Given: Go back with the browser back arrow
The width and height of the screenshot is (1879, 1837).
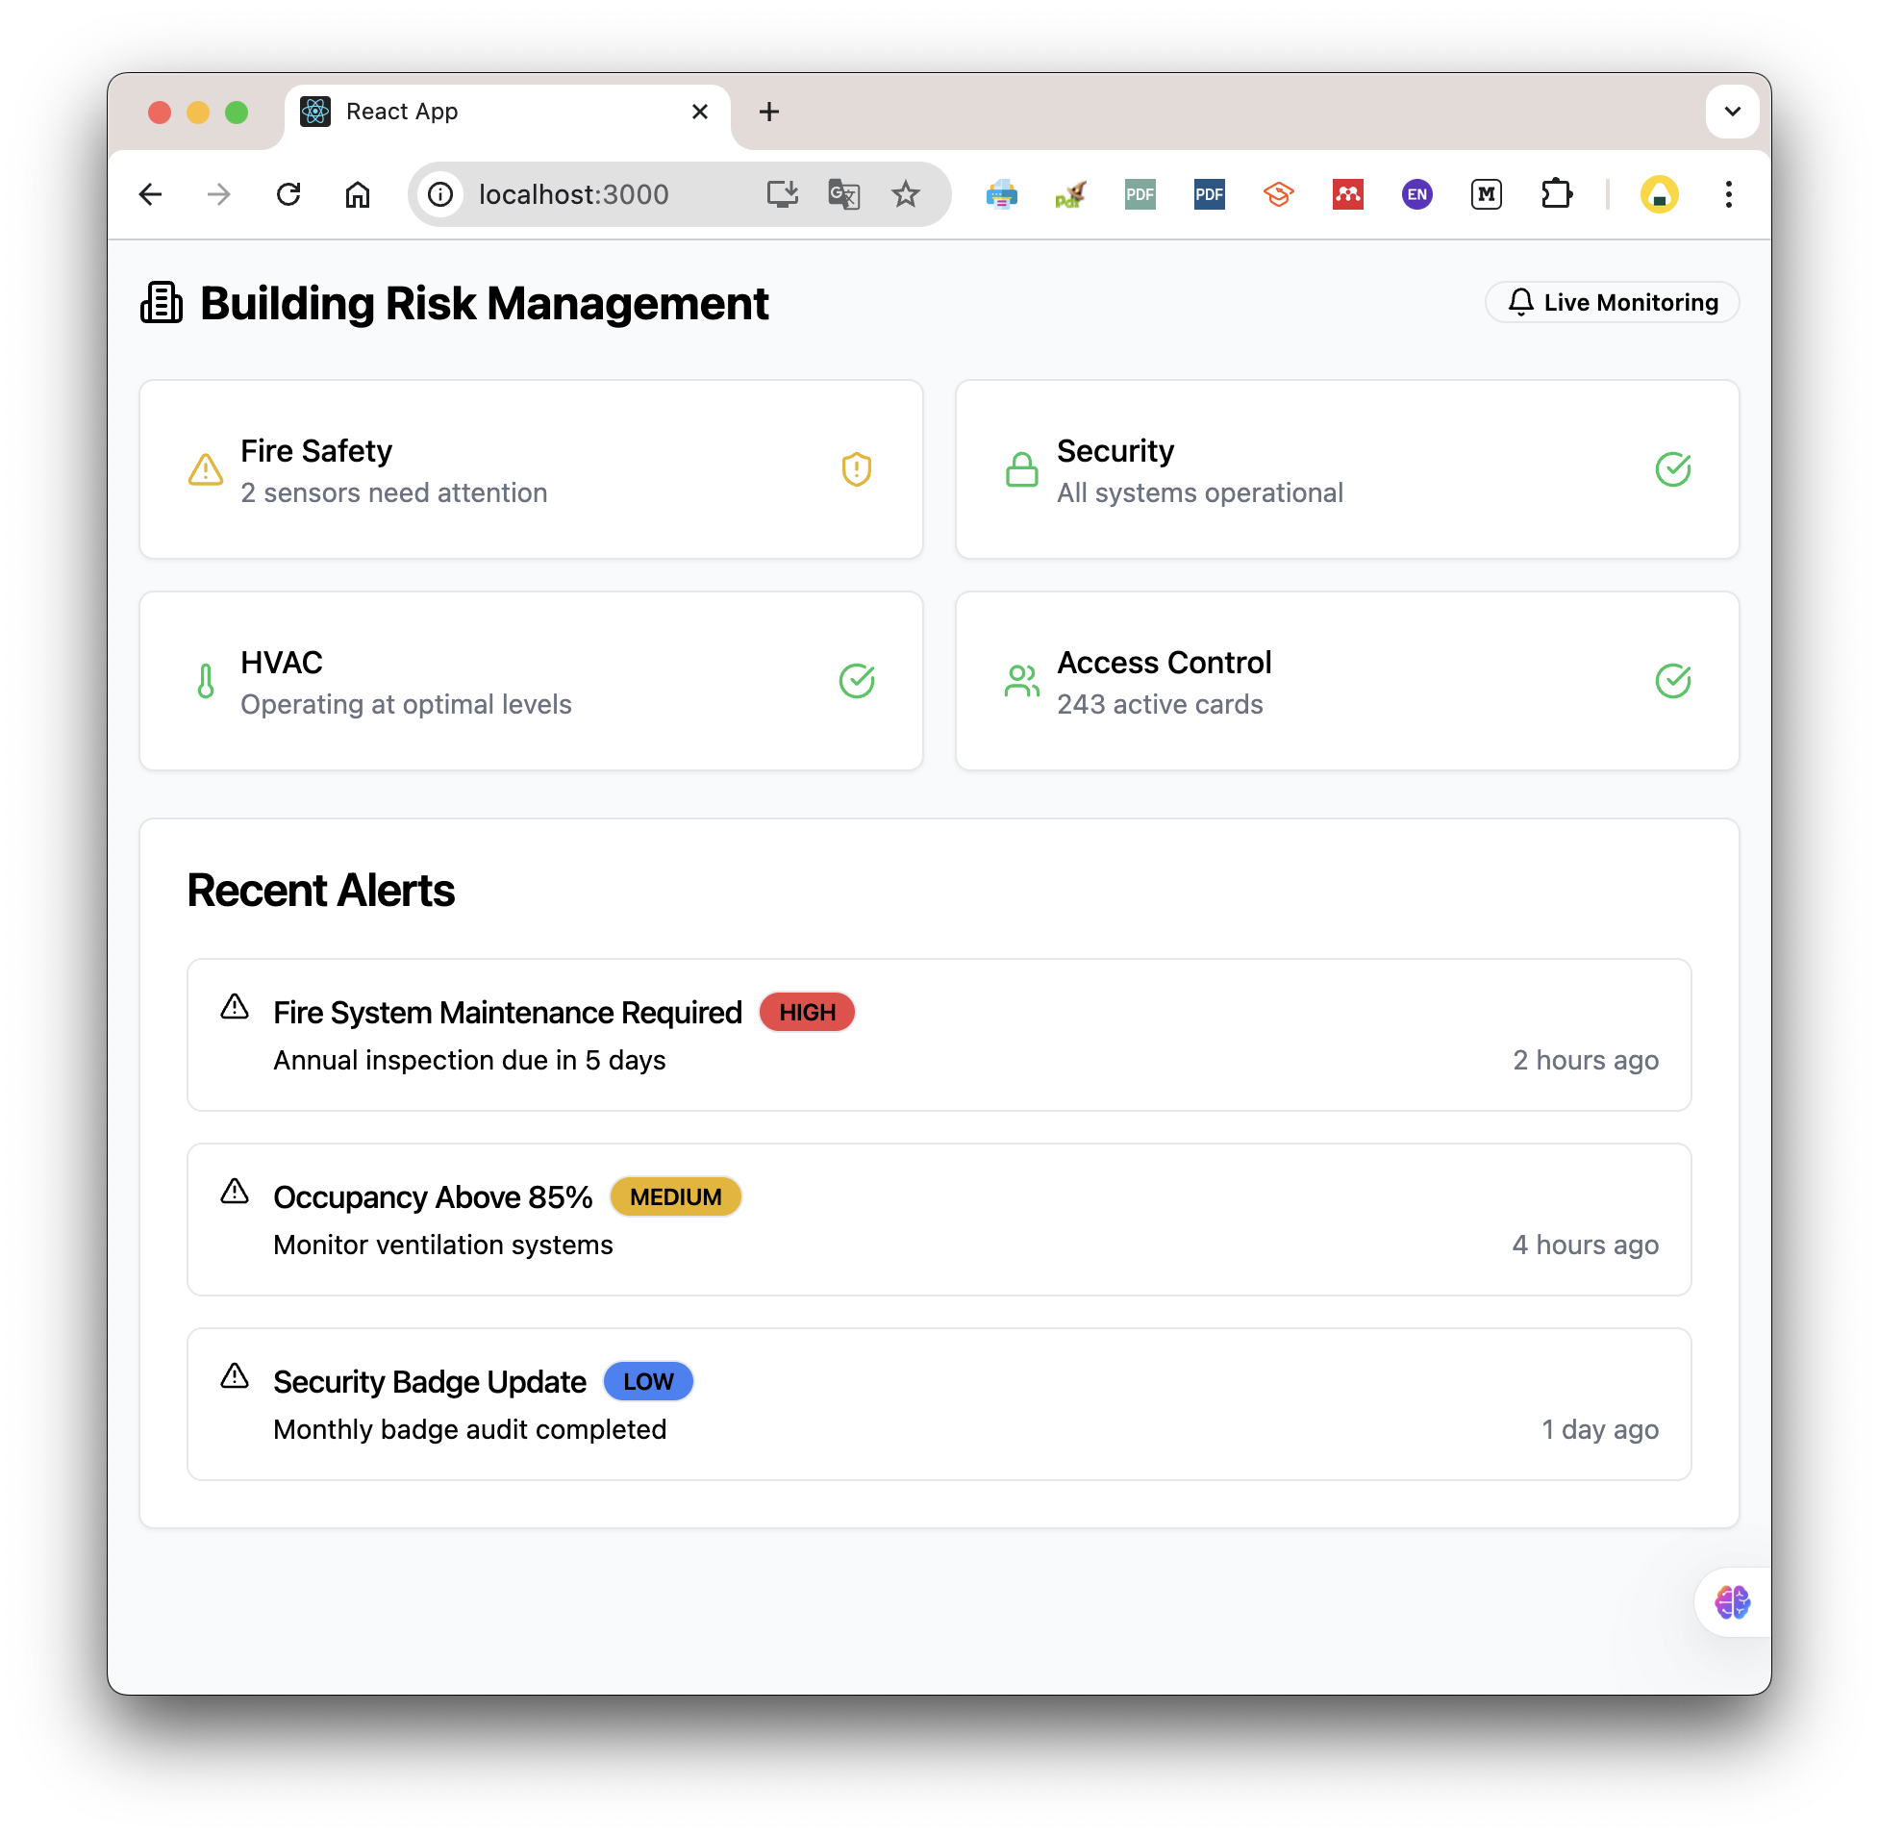Looking at the screenshot, I should [x=150, y=195].
